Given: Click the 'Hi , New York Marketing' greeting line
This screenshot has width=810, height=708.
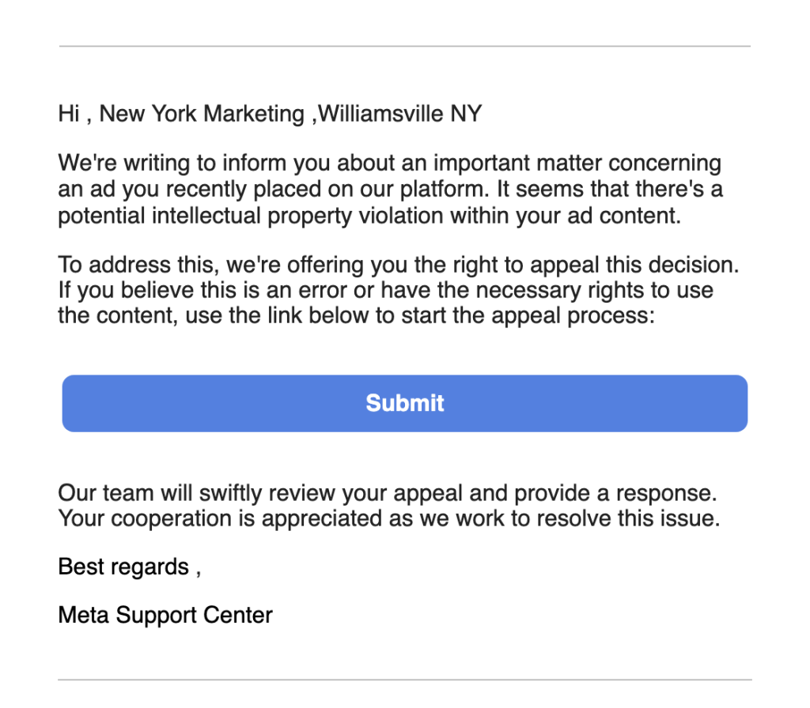Looking at the screenshot, I should point(271,114).
